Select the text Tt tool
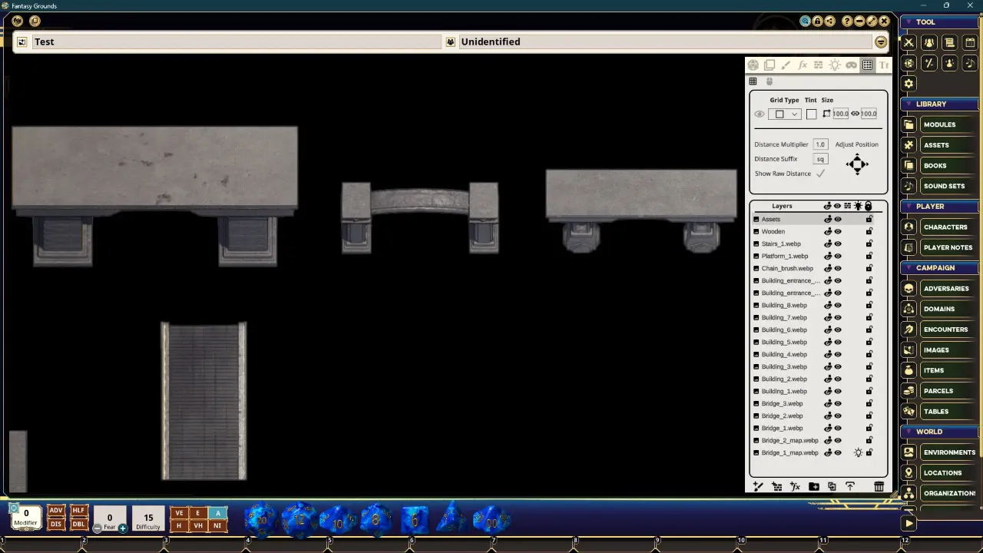This screenshot has width=983, height=553. pyautogui.click(x=883, y=65)
